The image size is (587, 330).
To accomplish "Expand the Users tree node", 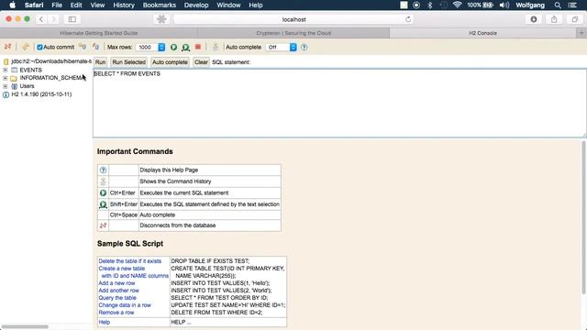I will click(6, 86).
